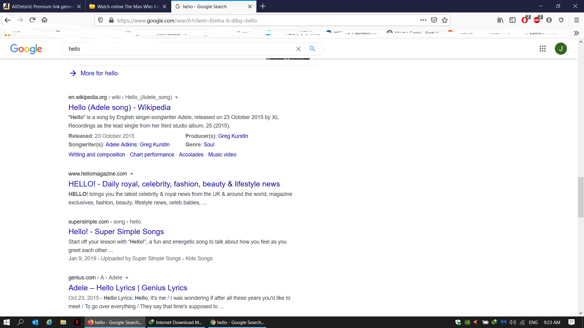
Task: Open the Soul genre link
Action: click(209, 145)
